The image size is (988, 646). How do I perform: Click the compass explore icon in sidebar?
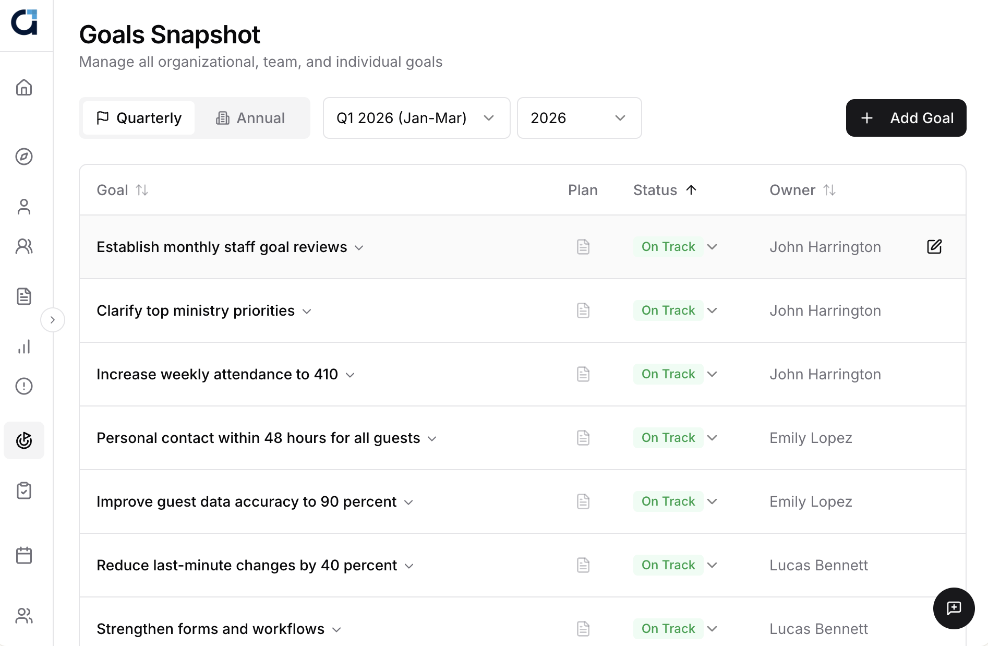click(x=24, y=157)
